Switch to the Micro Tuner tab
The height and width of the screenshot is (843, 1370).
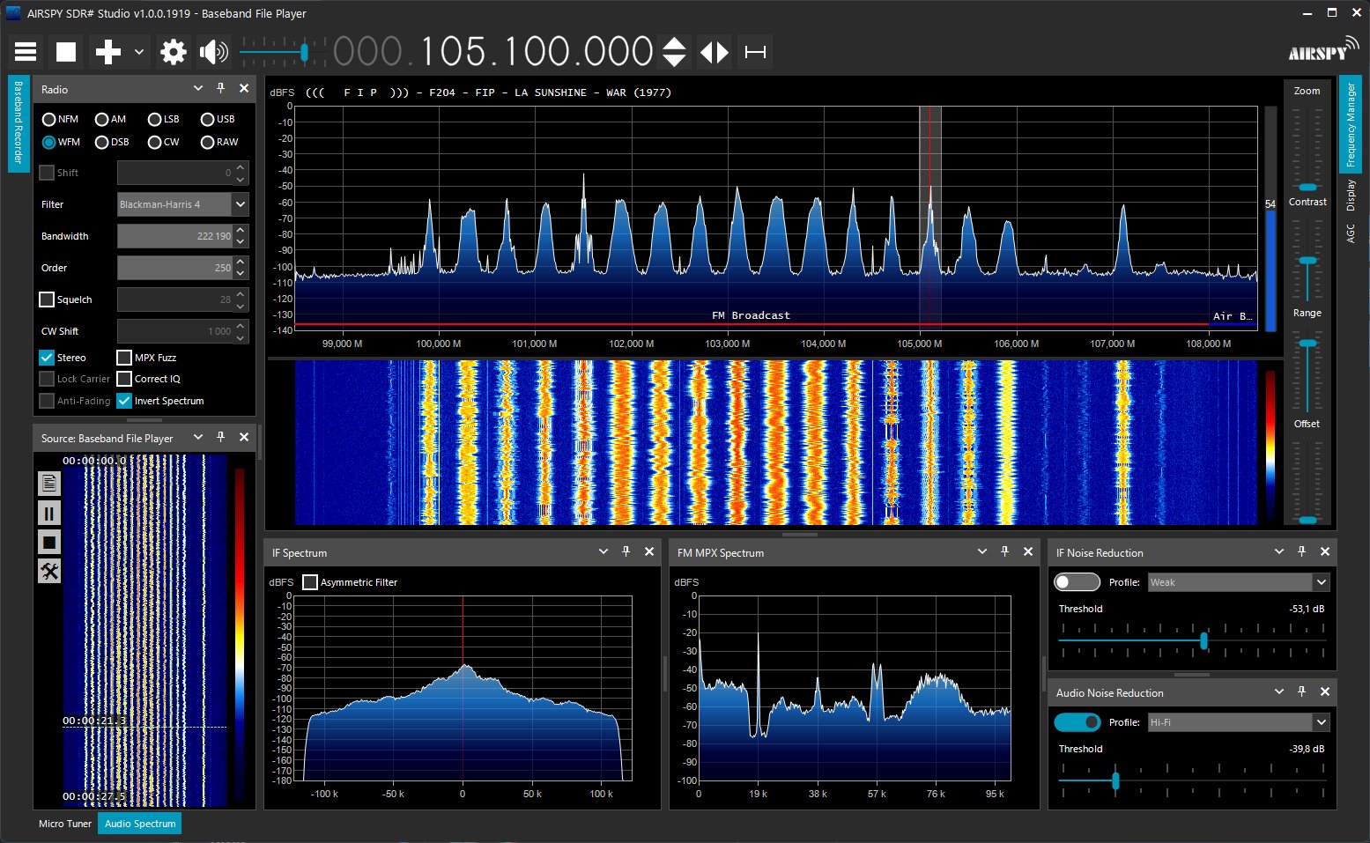click(x=65, y=824)
